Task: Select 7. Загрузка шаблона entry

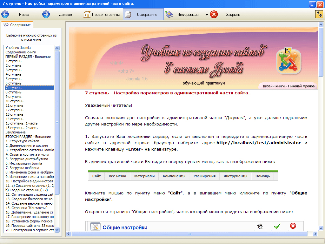Action: pyautogui.click(x=30, y=168)
